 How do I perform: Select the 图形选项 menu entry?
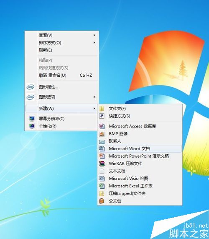[61, 97]
